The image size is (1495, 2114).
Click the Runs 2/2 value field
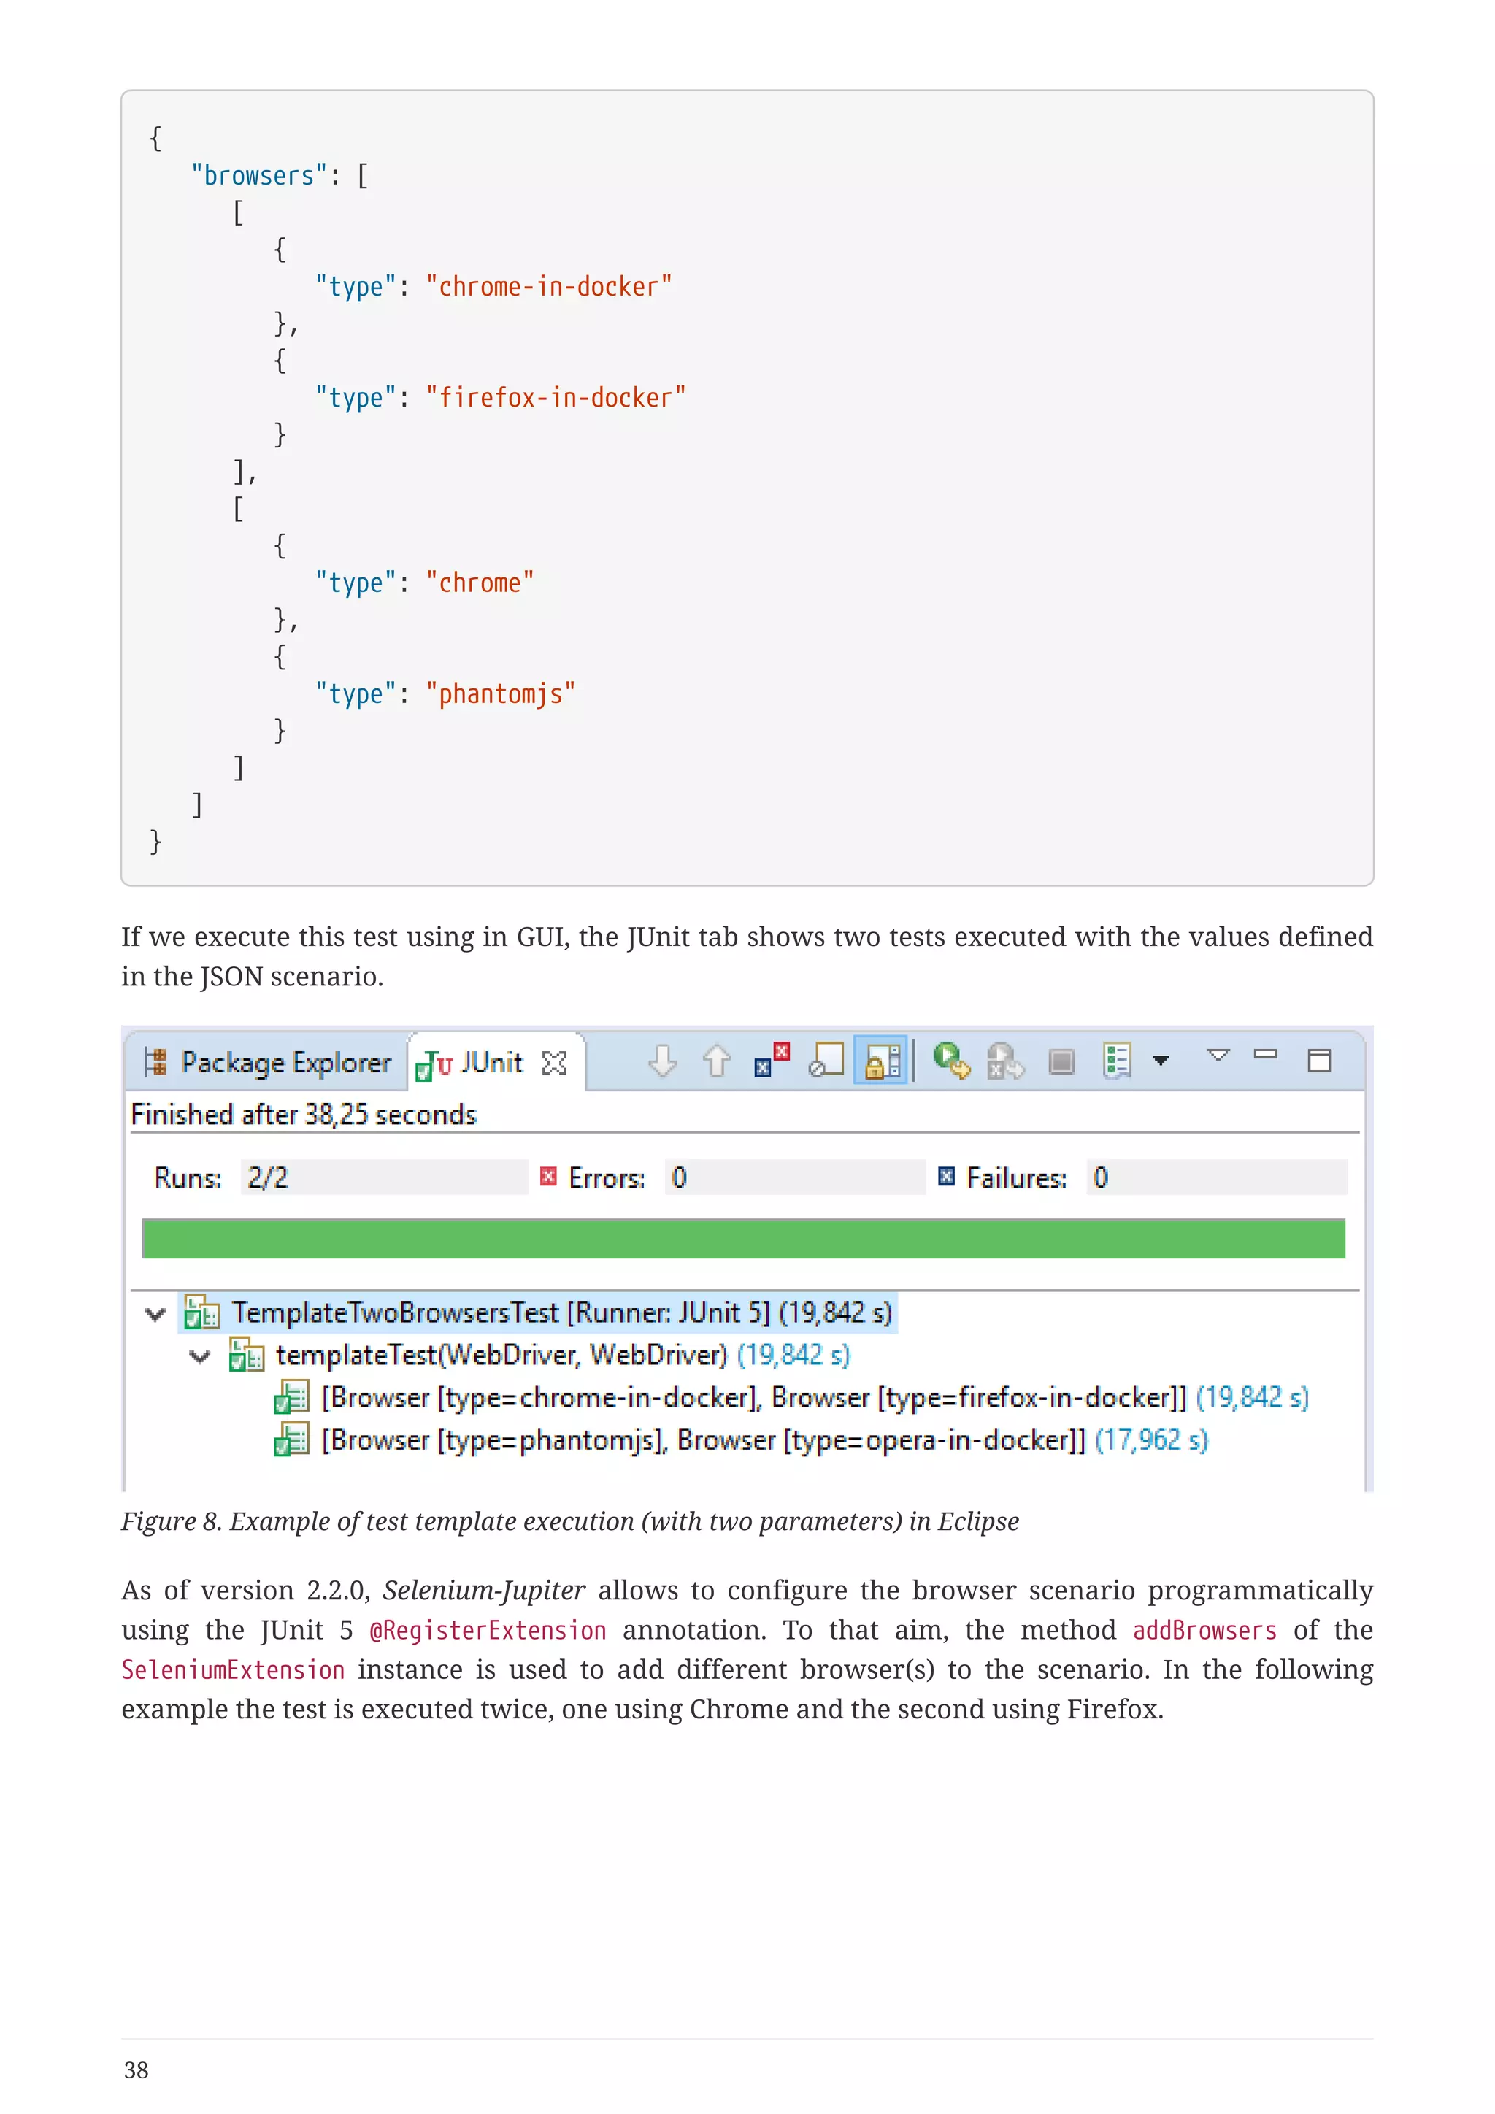(385, 1177)
